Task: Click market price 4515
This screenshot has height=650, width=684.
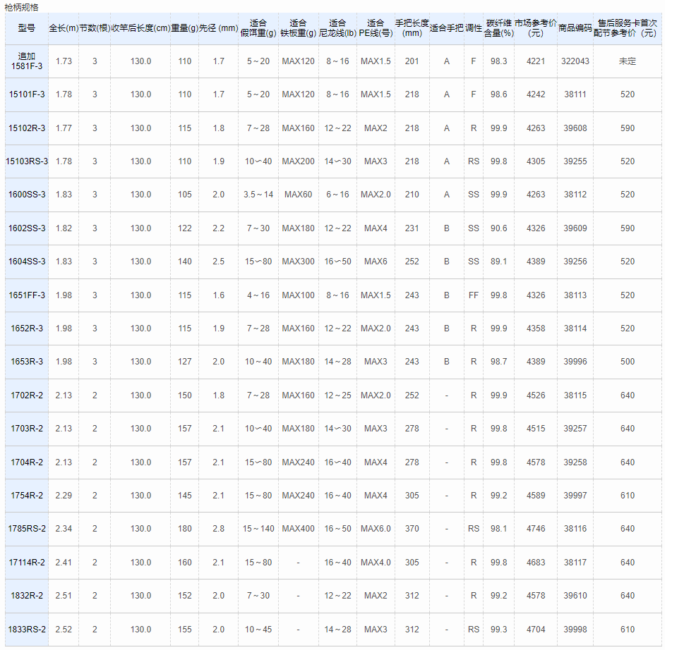Action: (536, 429)
